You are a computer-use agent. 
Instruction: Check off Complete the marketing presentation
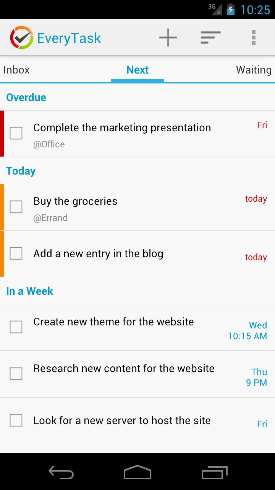(x=16, y=133)
